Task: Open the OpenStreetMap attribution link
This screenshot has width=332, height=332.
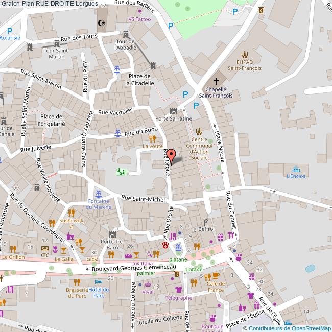Action: tap(307, 328)
